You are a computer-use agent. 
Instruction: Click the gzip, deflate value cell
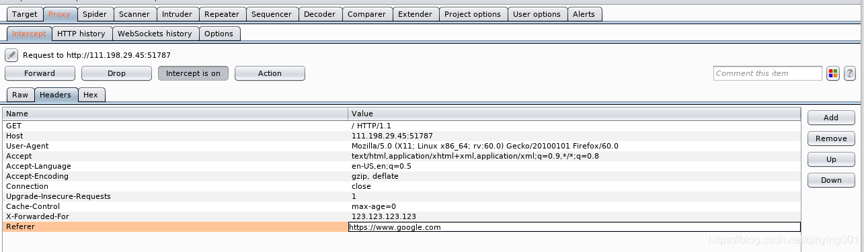pyautogui.click(x=375, y=176)
